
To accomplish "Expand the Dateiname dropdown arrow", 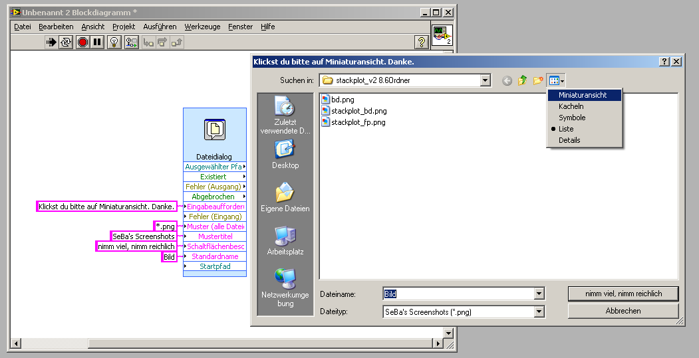I will [x=539, y=294].
